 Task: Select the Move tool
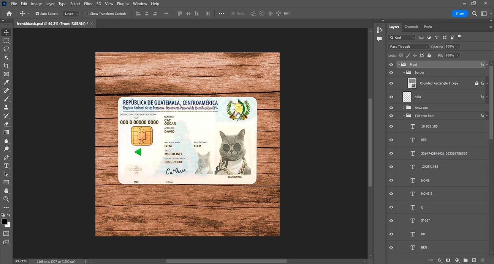6,32
